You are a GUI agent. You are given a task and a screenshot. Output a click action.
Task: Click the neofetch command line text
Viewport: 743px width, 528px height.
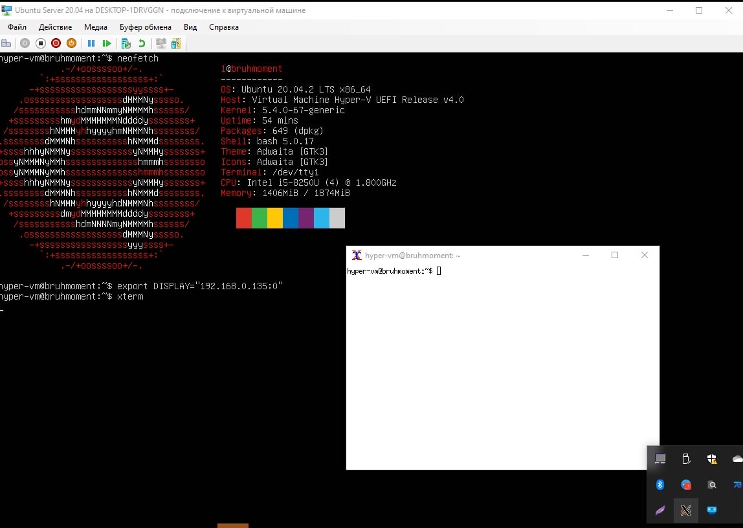pyautogui.click(x=79, y=58)
